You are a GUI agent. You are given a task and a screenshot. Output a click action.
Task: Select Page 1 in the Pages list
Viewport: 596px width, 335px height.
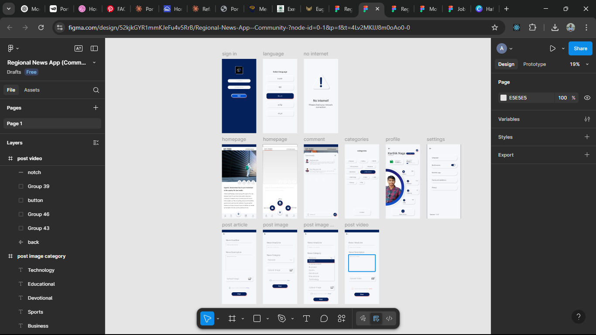tap(52, 123)
